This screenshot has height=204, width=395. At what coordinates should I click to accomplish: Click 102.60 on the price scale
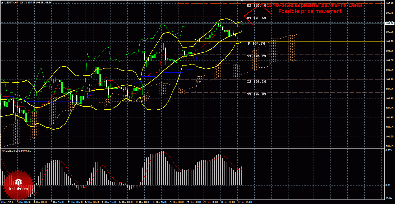tap(389, 99)
